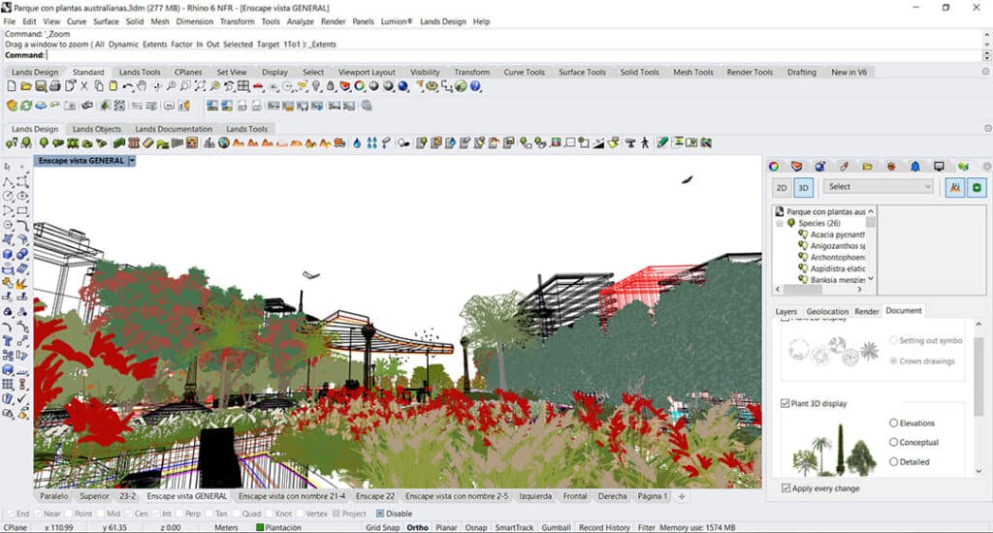The image size is (993, 533).
Task: Collapse the Species (26) tree node
Action: (x=779, y=223)
